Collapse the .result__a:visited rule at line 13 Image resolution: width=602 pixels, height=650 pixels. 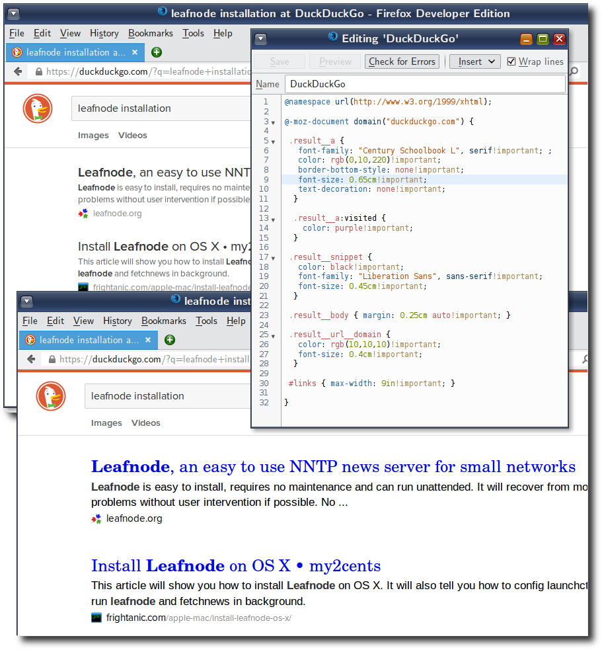(x=273, y=220)
